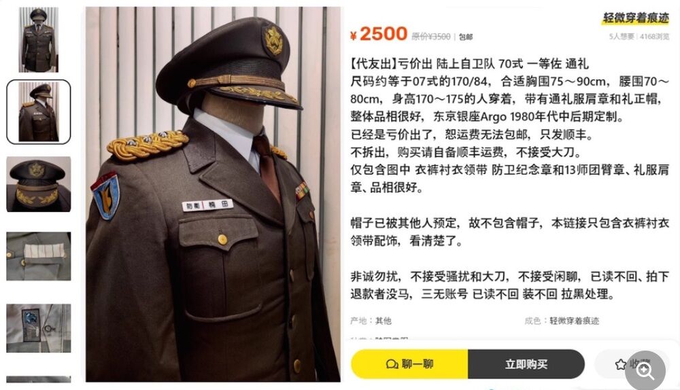This screenshot has height=390, width=680.
Task: Click the 成色：轻微穿着痕迹 condition attribute
Action: point(562,321)
